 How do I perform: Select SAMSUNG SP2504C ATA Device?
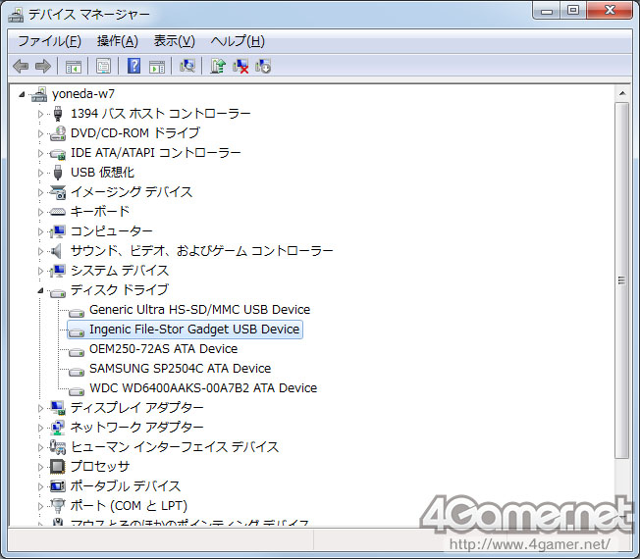(x=180, y=369)
